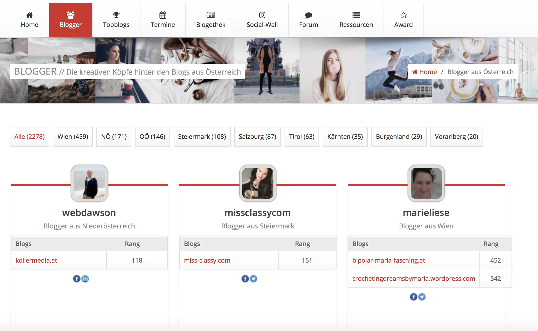Open marieliese's Twitter icon
Viewport: 538px width, 331px height.
[422, 297]
